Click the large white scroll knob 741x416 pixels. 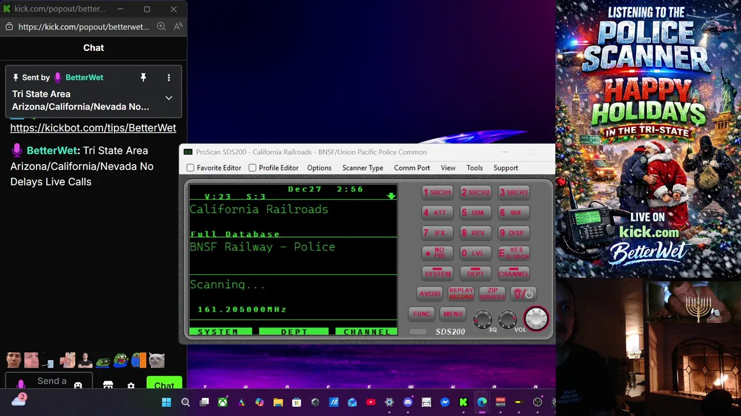click(536, 318)
